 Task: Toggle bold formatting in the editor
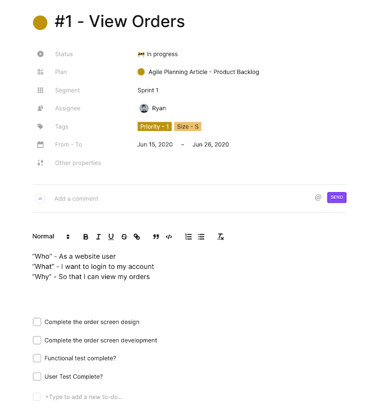(x=86, y=237)
